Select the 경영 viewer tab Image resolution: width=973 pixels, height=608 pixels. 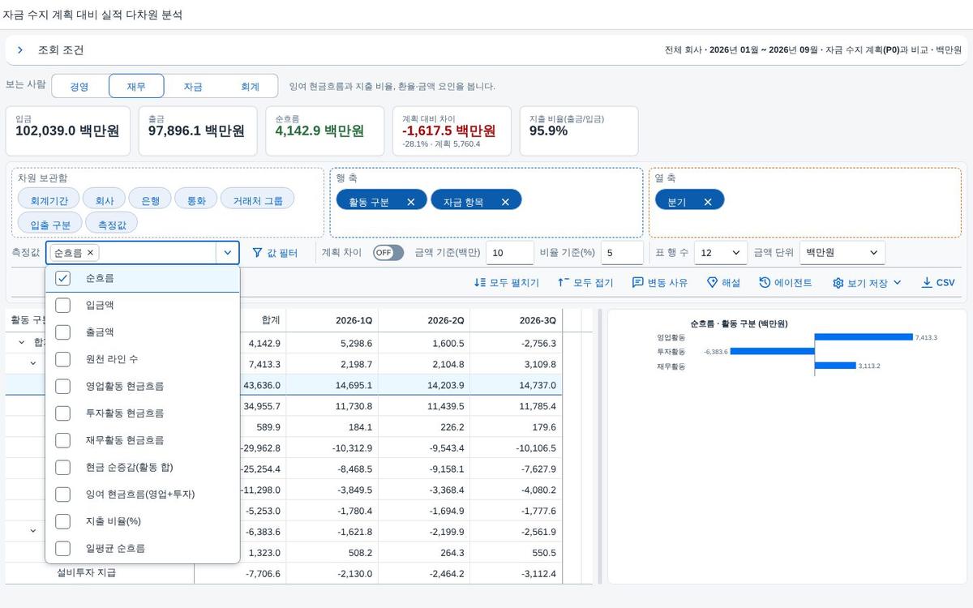pos(79,87)
